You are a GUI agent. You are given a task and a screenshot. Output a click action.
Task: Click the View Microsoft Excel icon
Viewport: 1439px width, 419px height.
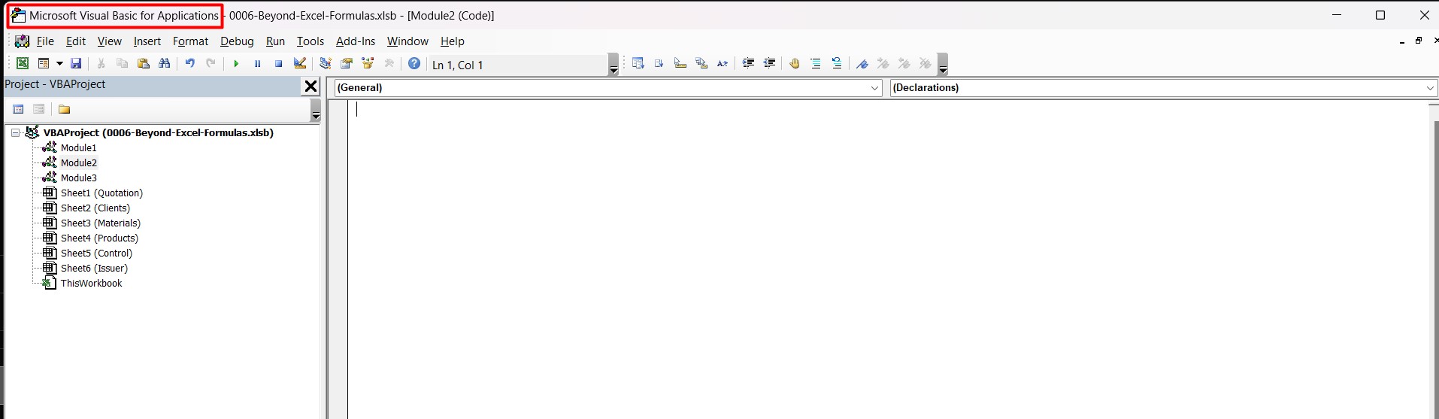pyautogui.click(x=23, y=64)
